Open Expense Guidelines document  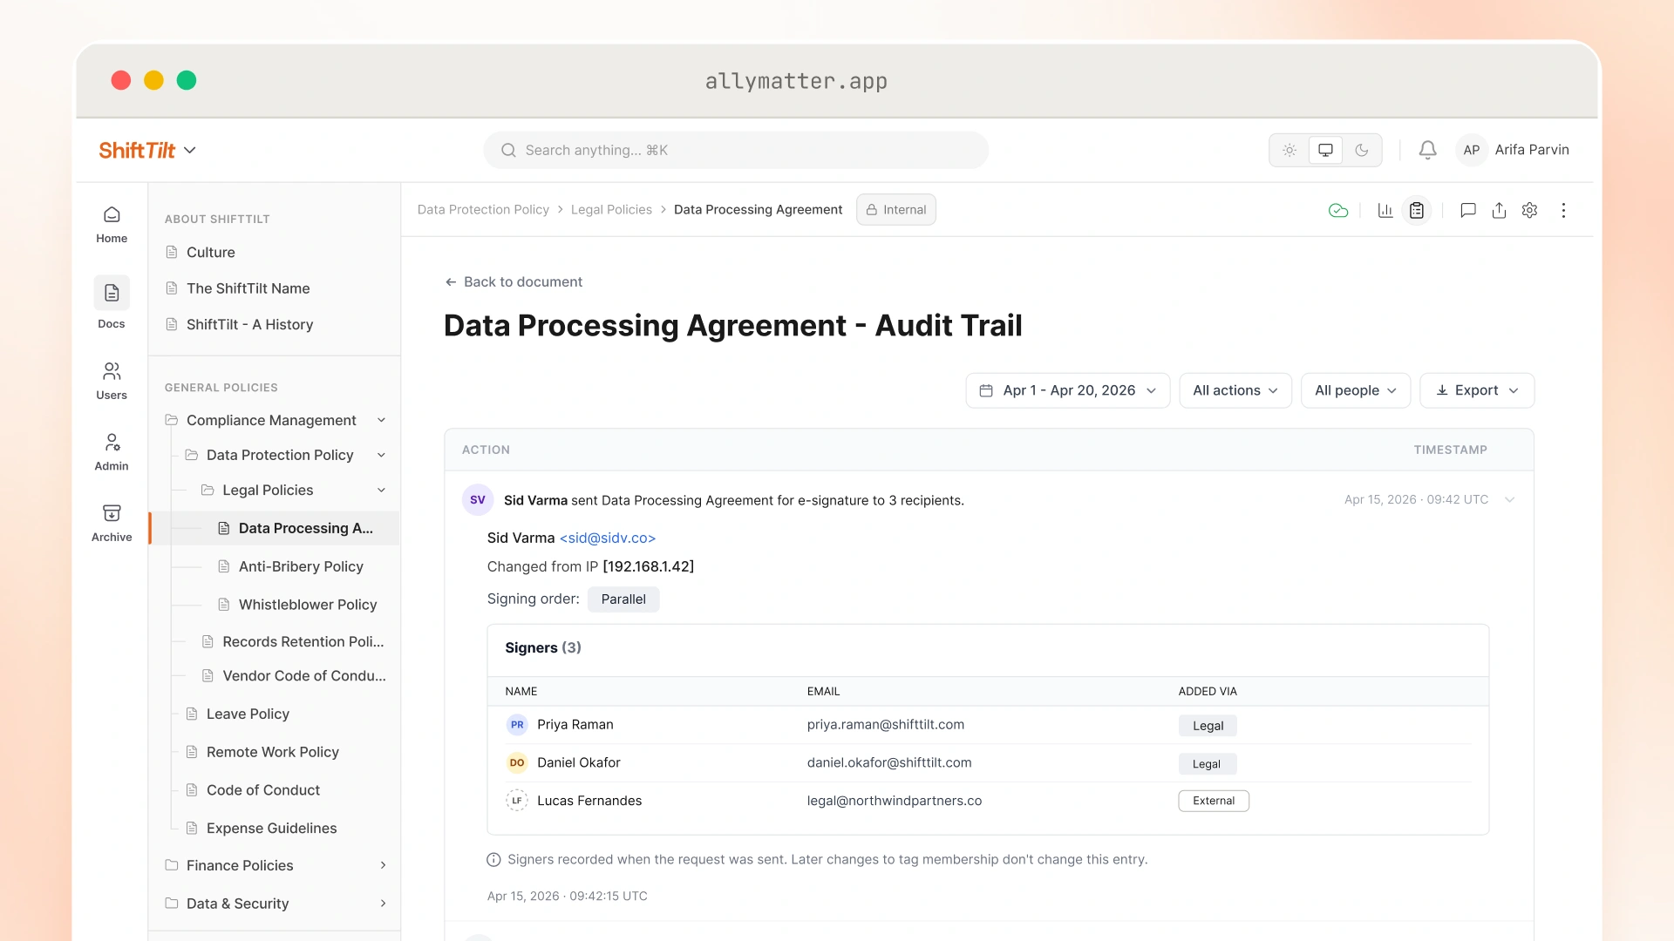[x=271, y=828]
